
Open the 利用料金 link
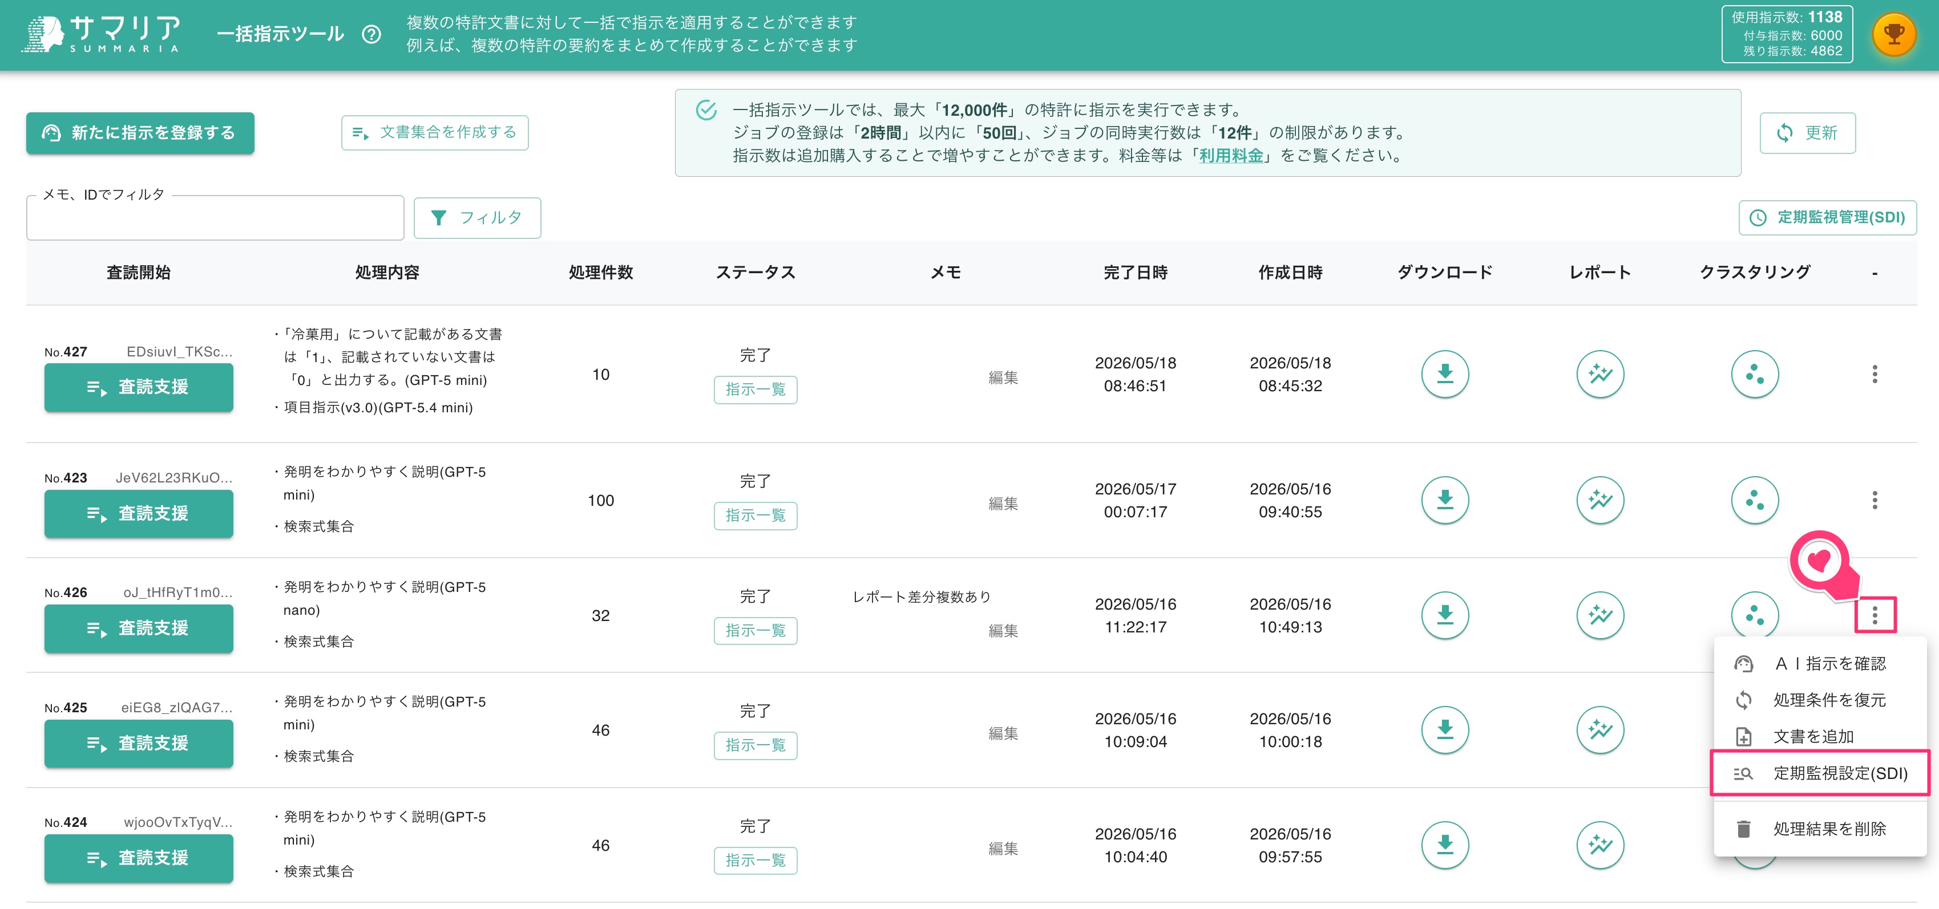(x=1231, y=156)
